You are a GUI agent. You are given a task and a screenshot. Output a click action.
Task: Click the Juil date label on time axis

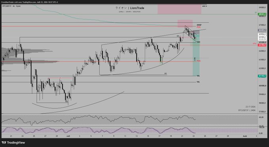click(68, 136)
